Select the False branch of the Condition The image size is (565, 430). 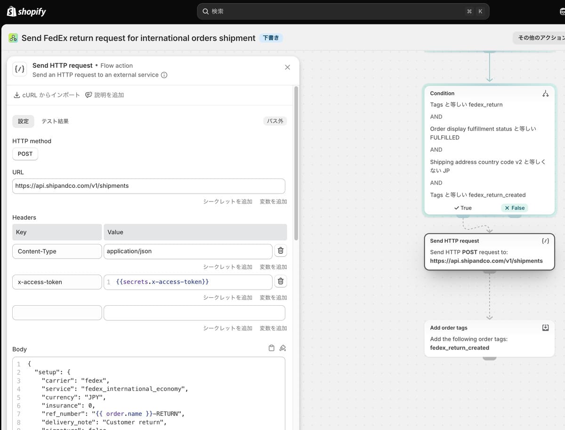coord(515,208)
